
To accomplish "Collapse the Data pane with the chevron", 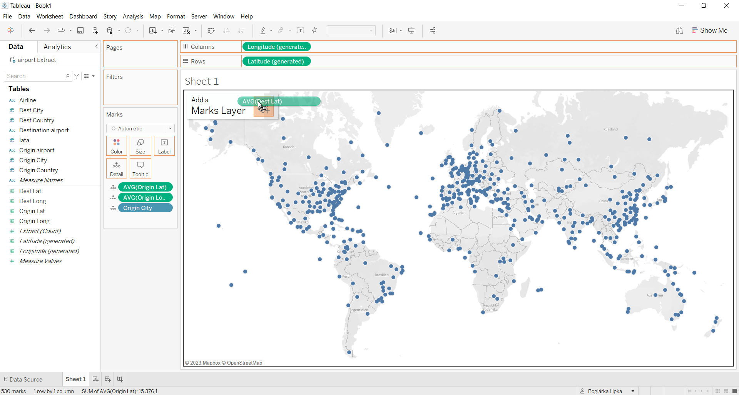I will (96, 47).
